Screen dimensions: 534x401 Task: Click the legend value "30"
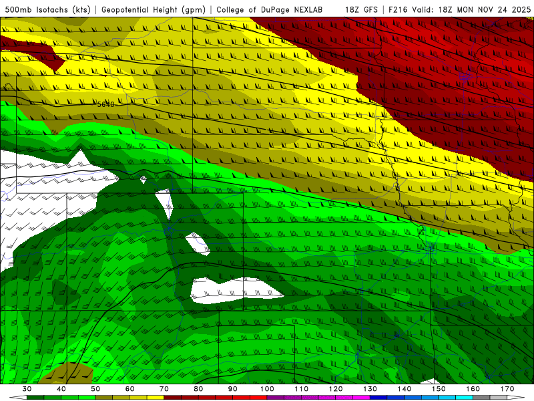27,389
